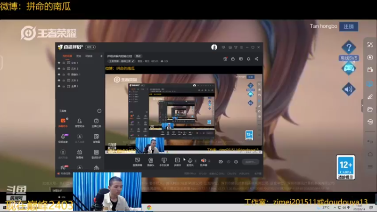Go to emulator home button
This screenshot has height=212, width=377.
coord(370,154)
